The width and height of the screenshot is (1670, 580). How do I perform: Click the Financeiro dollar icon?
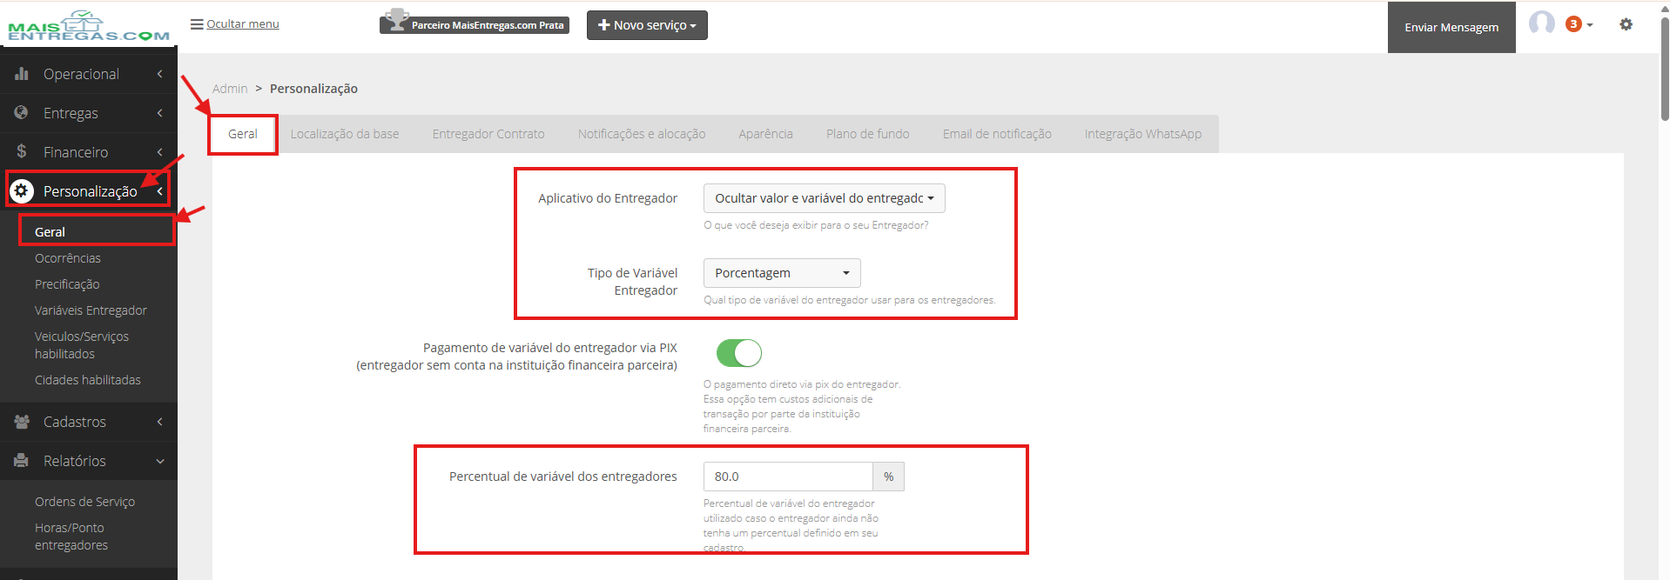22,151
